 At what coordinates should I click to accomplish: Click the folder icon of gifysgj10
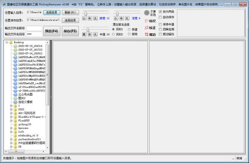click(15, 124)
